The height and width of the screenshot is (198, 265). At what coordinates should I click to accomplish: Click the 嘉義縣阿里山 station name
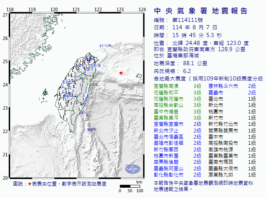coord(169,168)
